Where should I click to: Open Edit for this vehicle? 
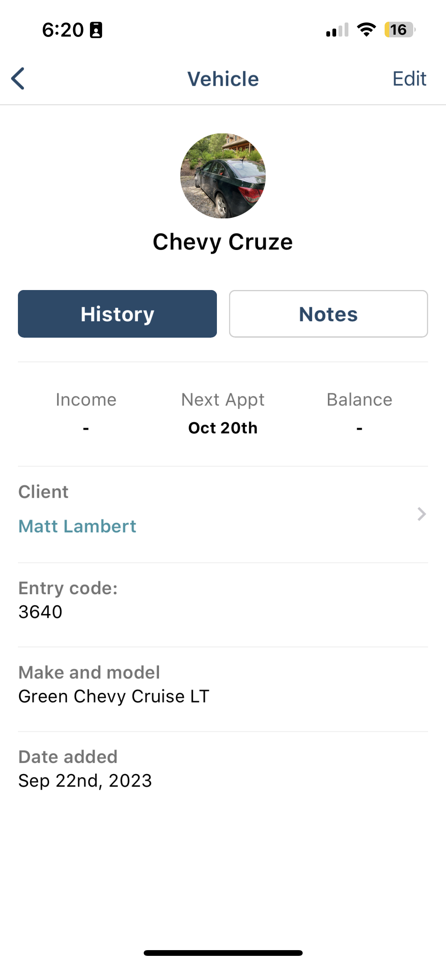409,79
